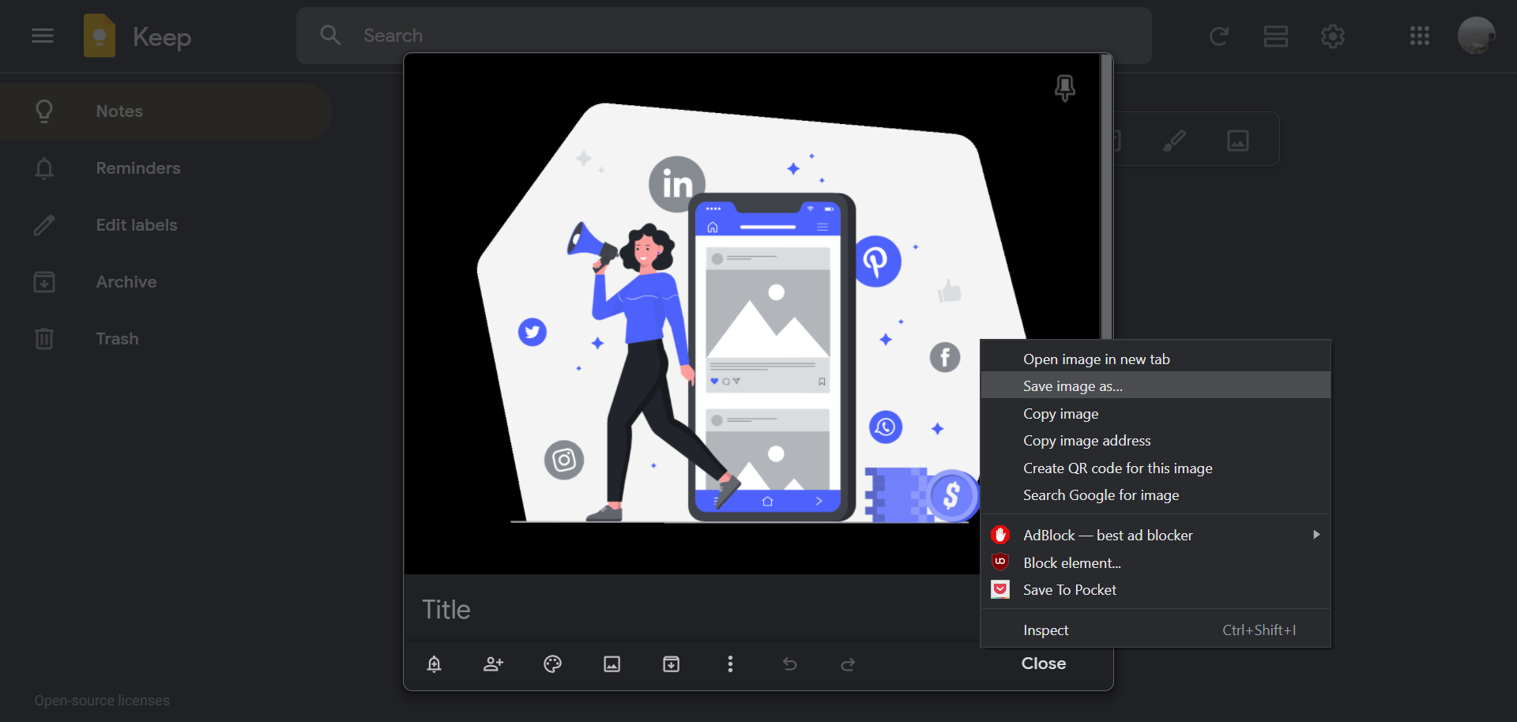Open the color palette background options

tap(552, 664)
